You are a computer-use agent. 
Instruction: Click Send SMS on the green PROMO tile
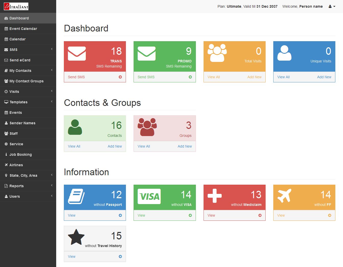point(146,77)
